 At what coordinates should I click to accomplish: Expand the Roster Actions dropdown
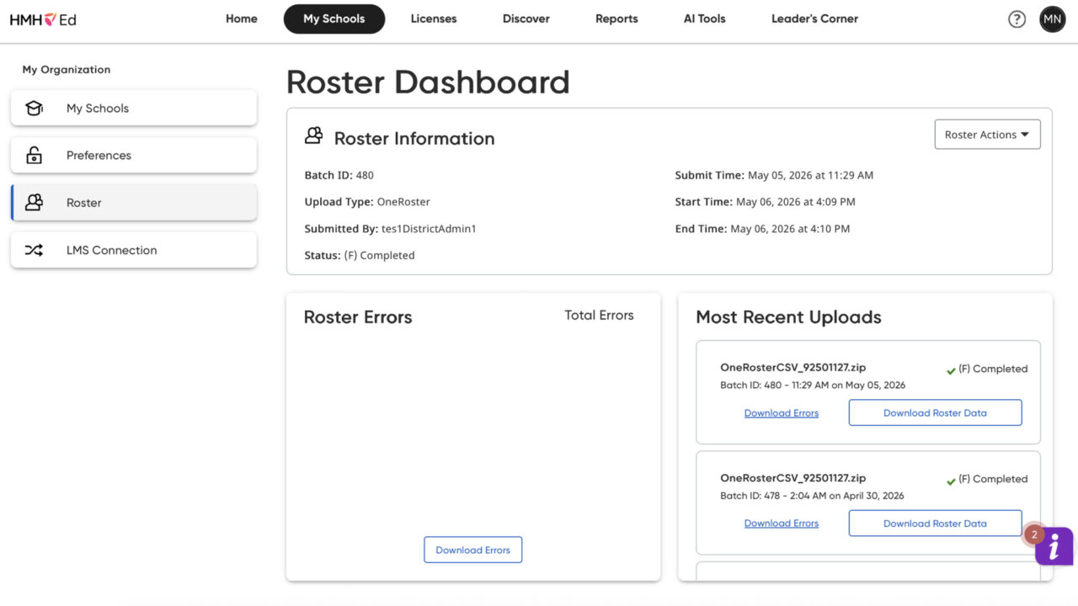point(987,135)
